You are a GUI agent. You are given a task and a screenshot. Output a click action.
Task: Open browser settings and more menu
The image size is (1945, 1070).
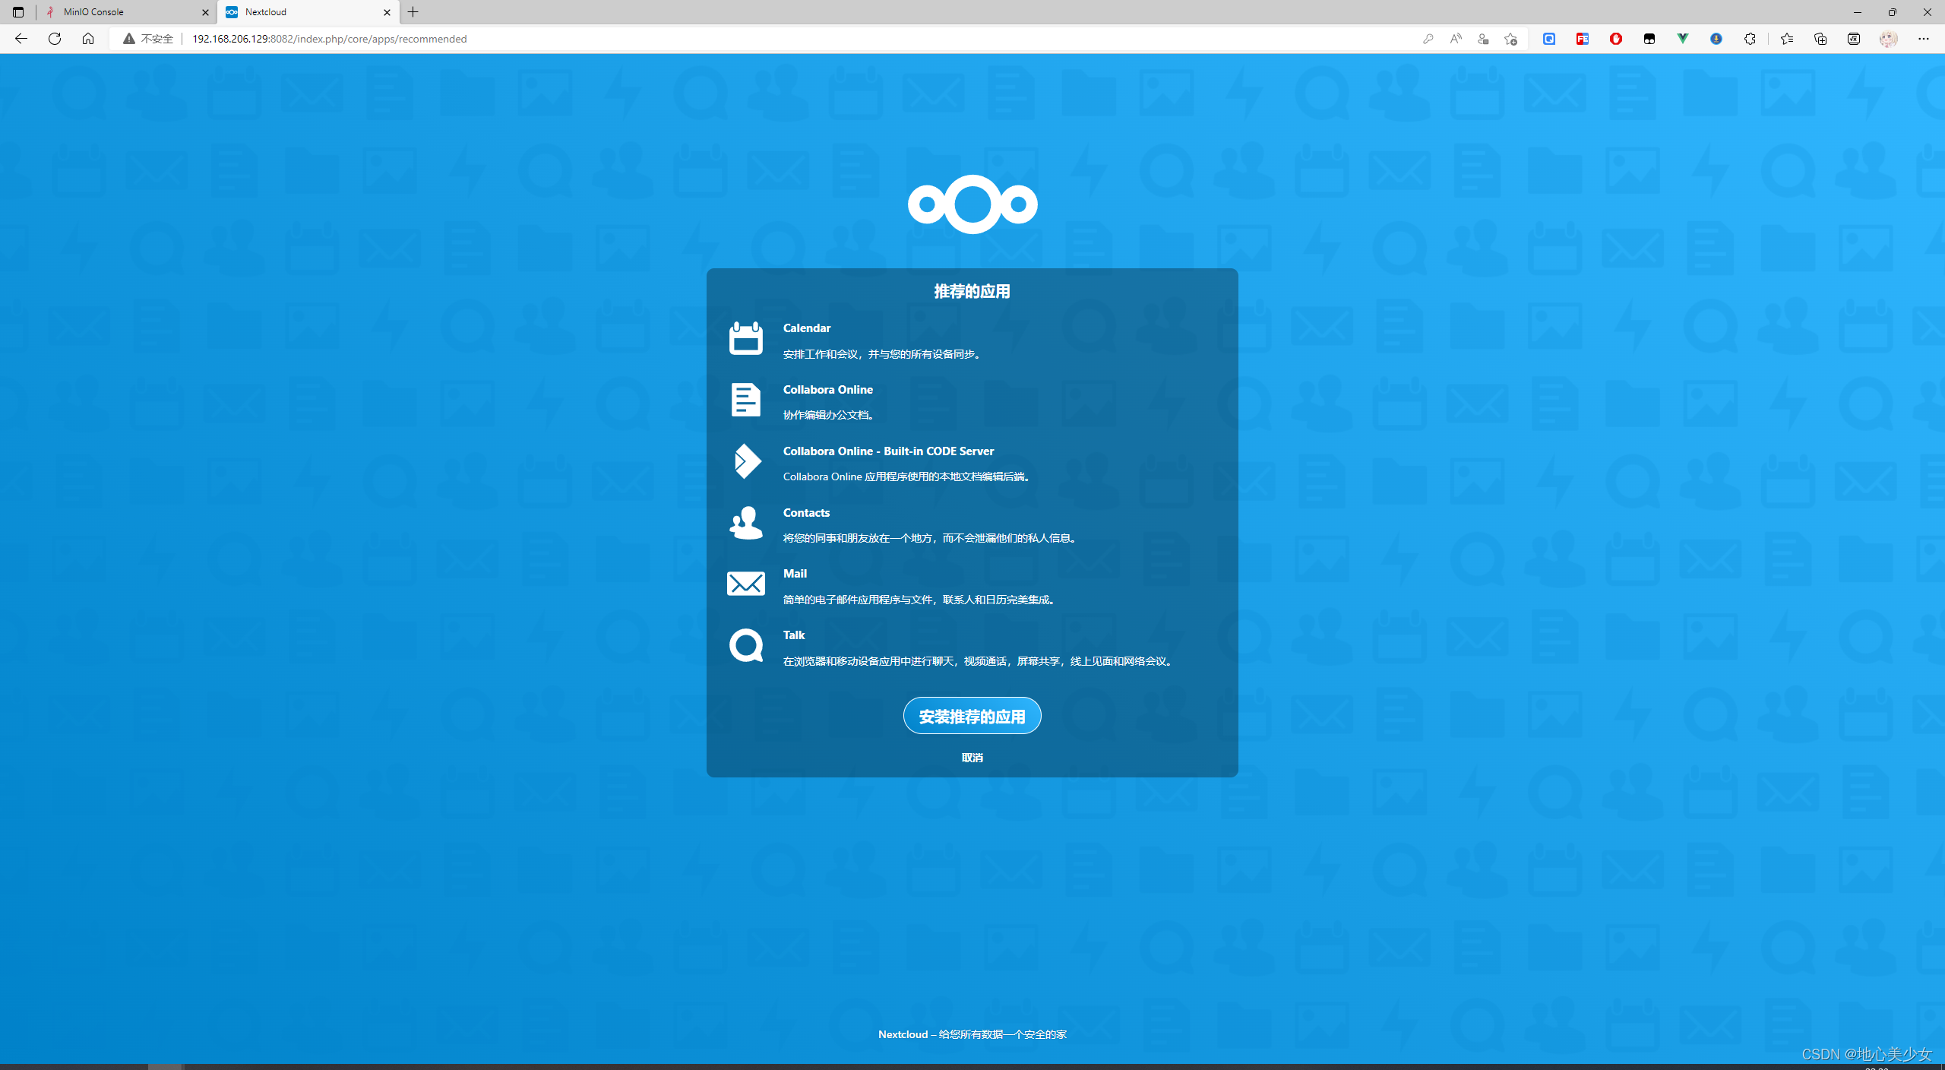1923,39
